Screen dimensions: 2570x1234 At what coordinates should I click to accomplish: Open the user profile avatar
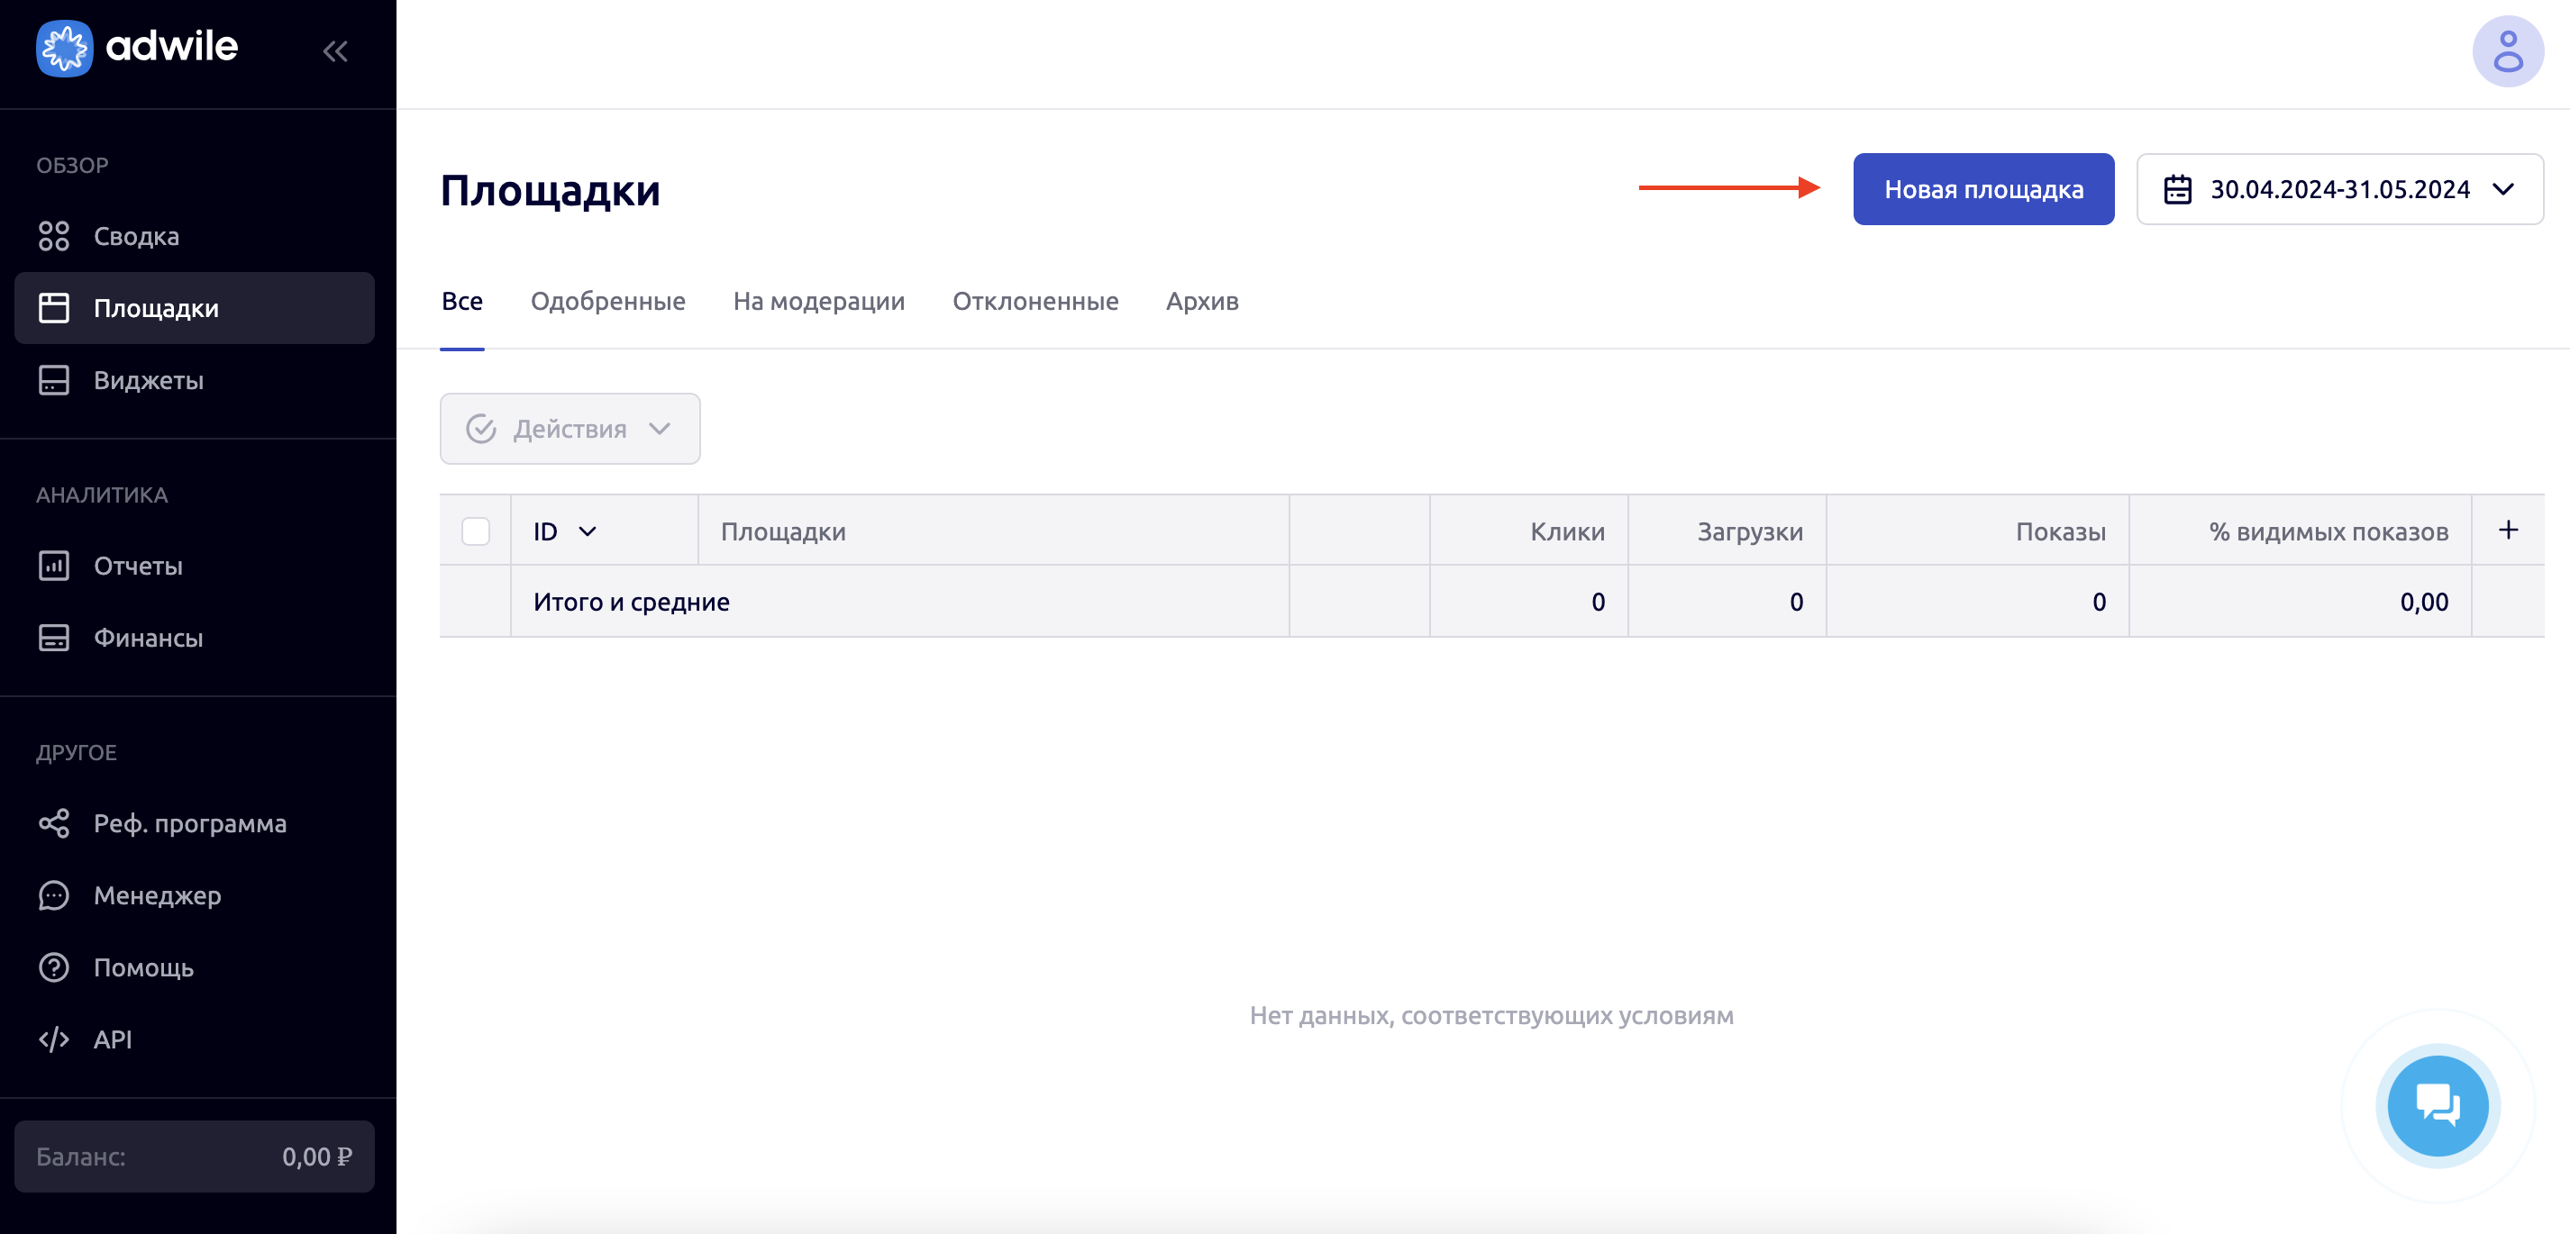tap(2506, 52)
